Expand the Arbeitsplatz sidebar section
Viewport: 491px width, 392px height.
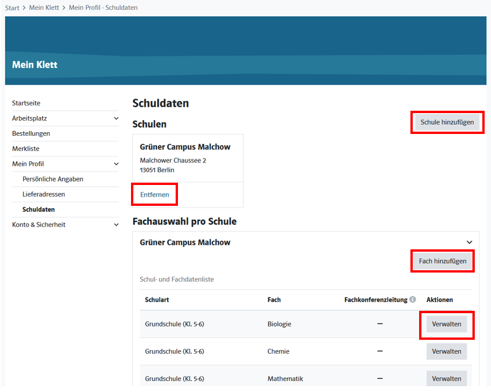coord(116,118)
